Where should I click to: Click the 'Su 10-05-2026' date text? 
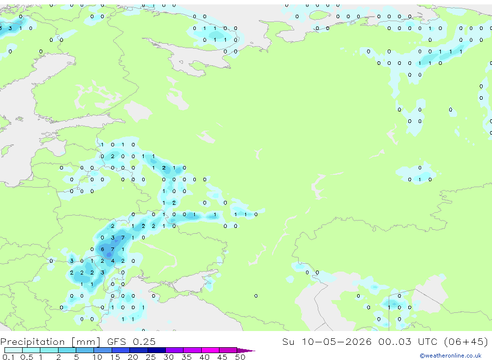point(327,342)
